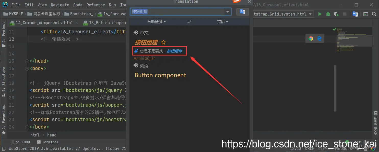Open the Refactor menu
Screen dimensions: 379x152
coord(96,5)
